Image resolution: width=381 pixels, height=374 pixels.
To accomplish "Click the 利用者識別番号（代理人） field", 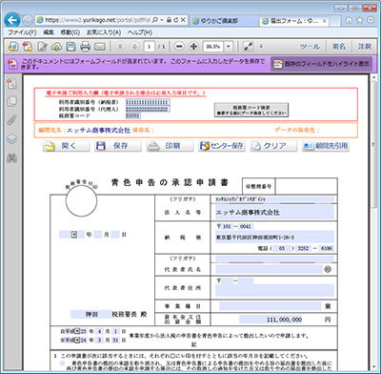I will (148, 109).
